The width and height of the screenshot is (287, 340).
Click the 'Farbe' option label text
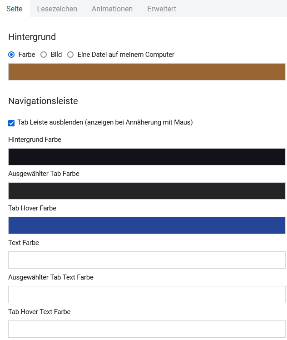click(27, 55)
